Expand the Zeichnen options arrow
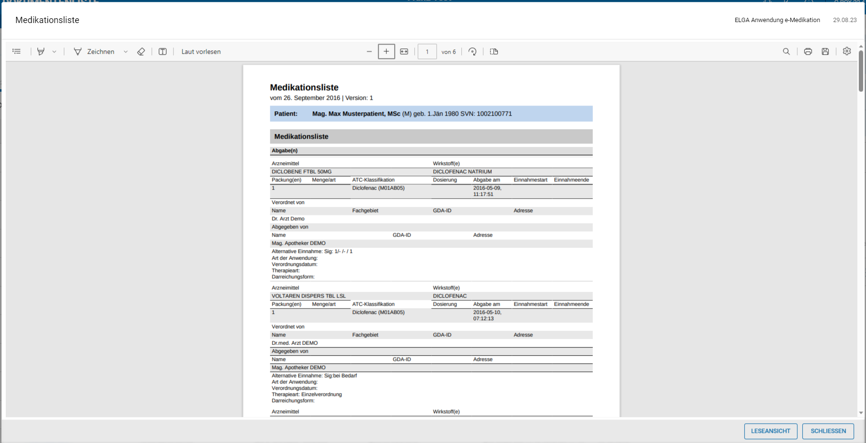866x443 pixels. point(126,51)
